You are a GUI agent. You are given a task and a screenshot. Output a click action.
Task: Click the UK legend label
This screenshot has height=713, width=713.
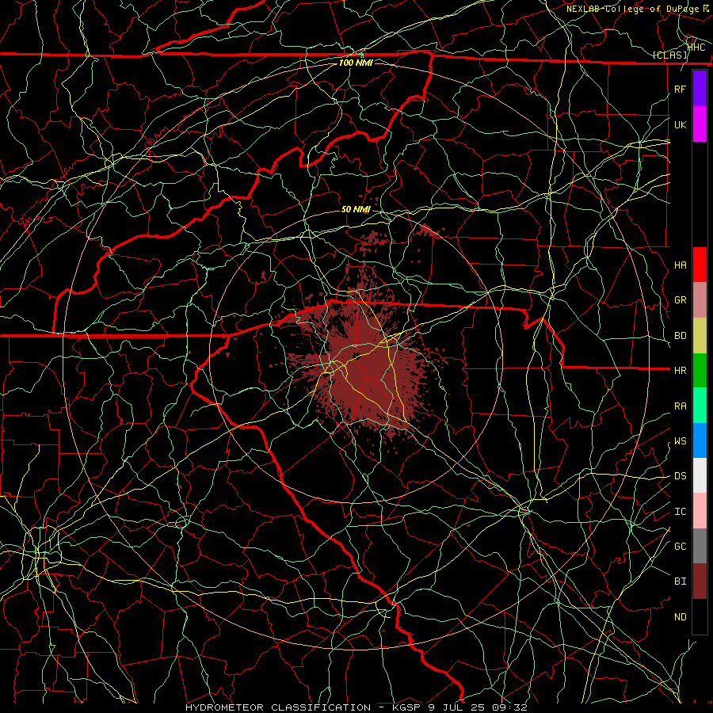tap(681, 124)
